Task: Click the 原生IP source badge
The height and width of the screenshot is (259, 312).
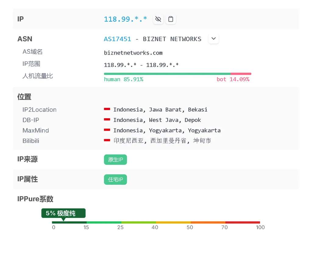Action: coord(115,160)
